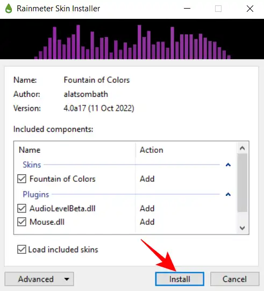Minimize the Rainmeter Skin Installer window
This screenshot has height=291, width=264.
click(187, 9)
